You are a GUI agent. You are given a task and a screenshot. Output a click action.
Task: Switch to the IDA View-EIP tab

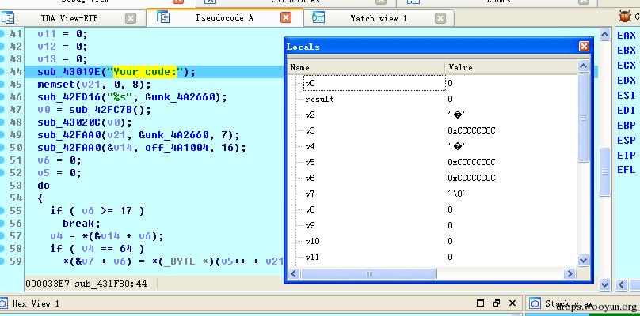click(69, 18)
